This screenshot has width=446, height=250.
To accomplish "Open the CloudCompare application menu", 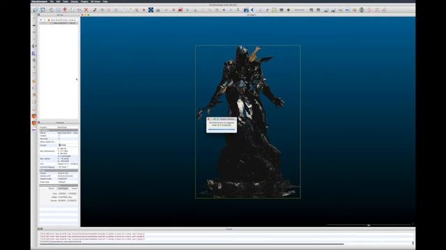I will point(39,1).
